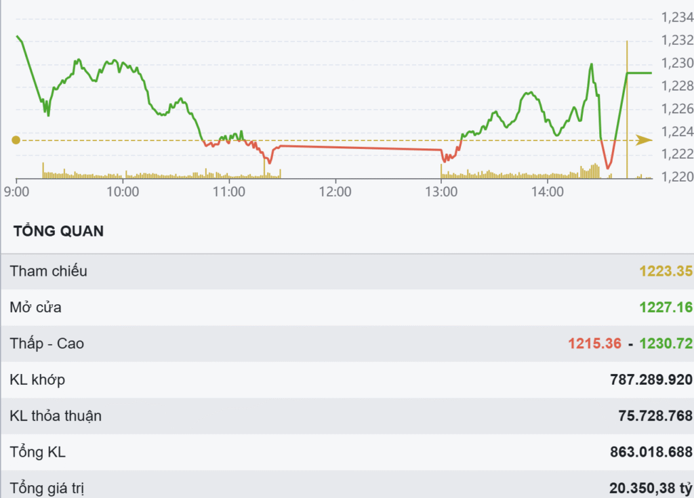Viewport: 694px width, 498px height.
Task: Click the KL khớp volume 787.289.920
Action: pos(651,379)
